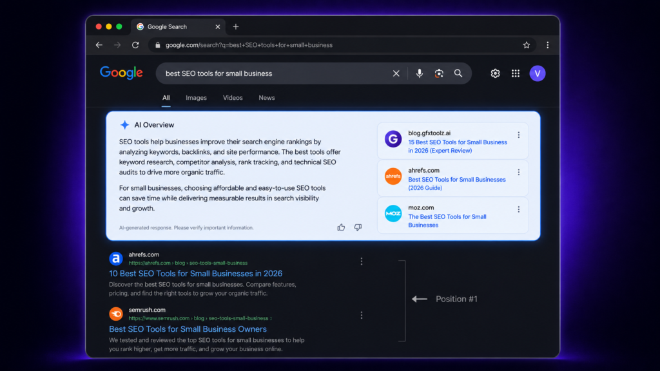Image resolution: width=660 pixels, height=371 pixels.
Task: Click 'blog.gfxtoolz.ai' domain text
Action: point(429,133)
